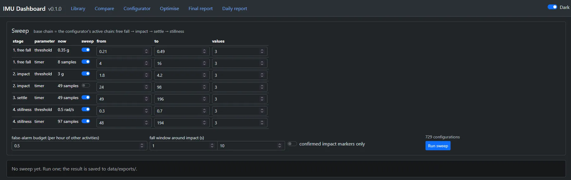
Task: Edit the false-alarm budget field
Action: [79, 146]
